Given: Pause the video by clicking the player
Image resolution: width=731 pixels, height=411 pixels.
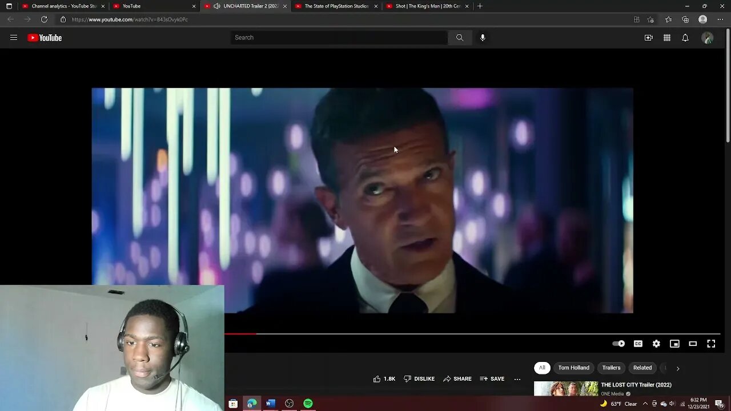Looking at the screenshot, I should tap(362, 200).
